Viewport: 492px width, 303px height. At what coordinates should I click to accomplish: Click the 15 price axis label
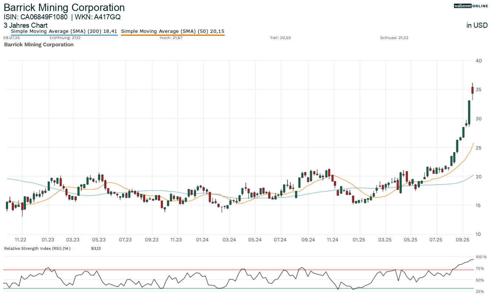479,205
